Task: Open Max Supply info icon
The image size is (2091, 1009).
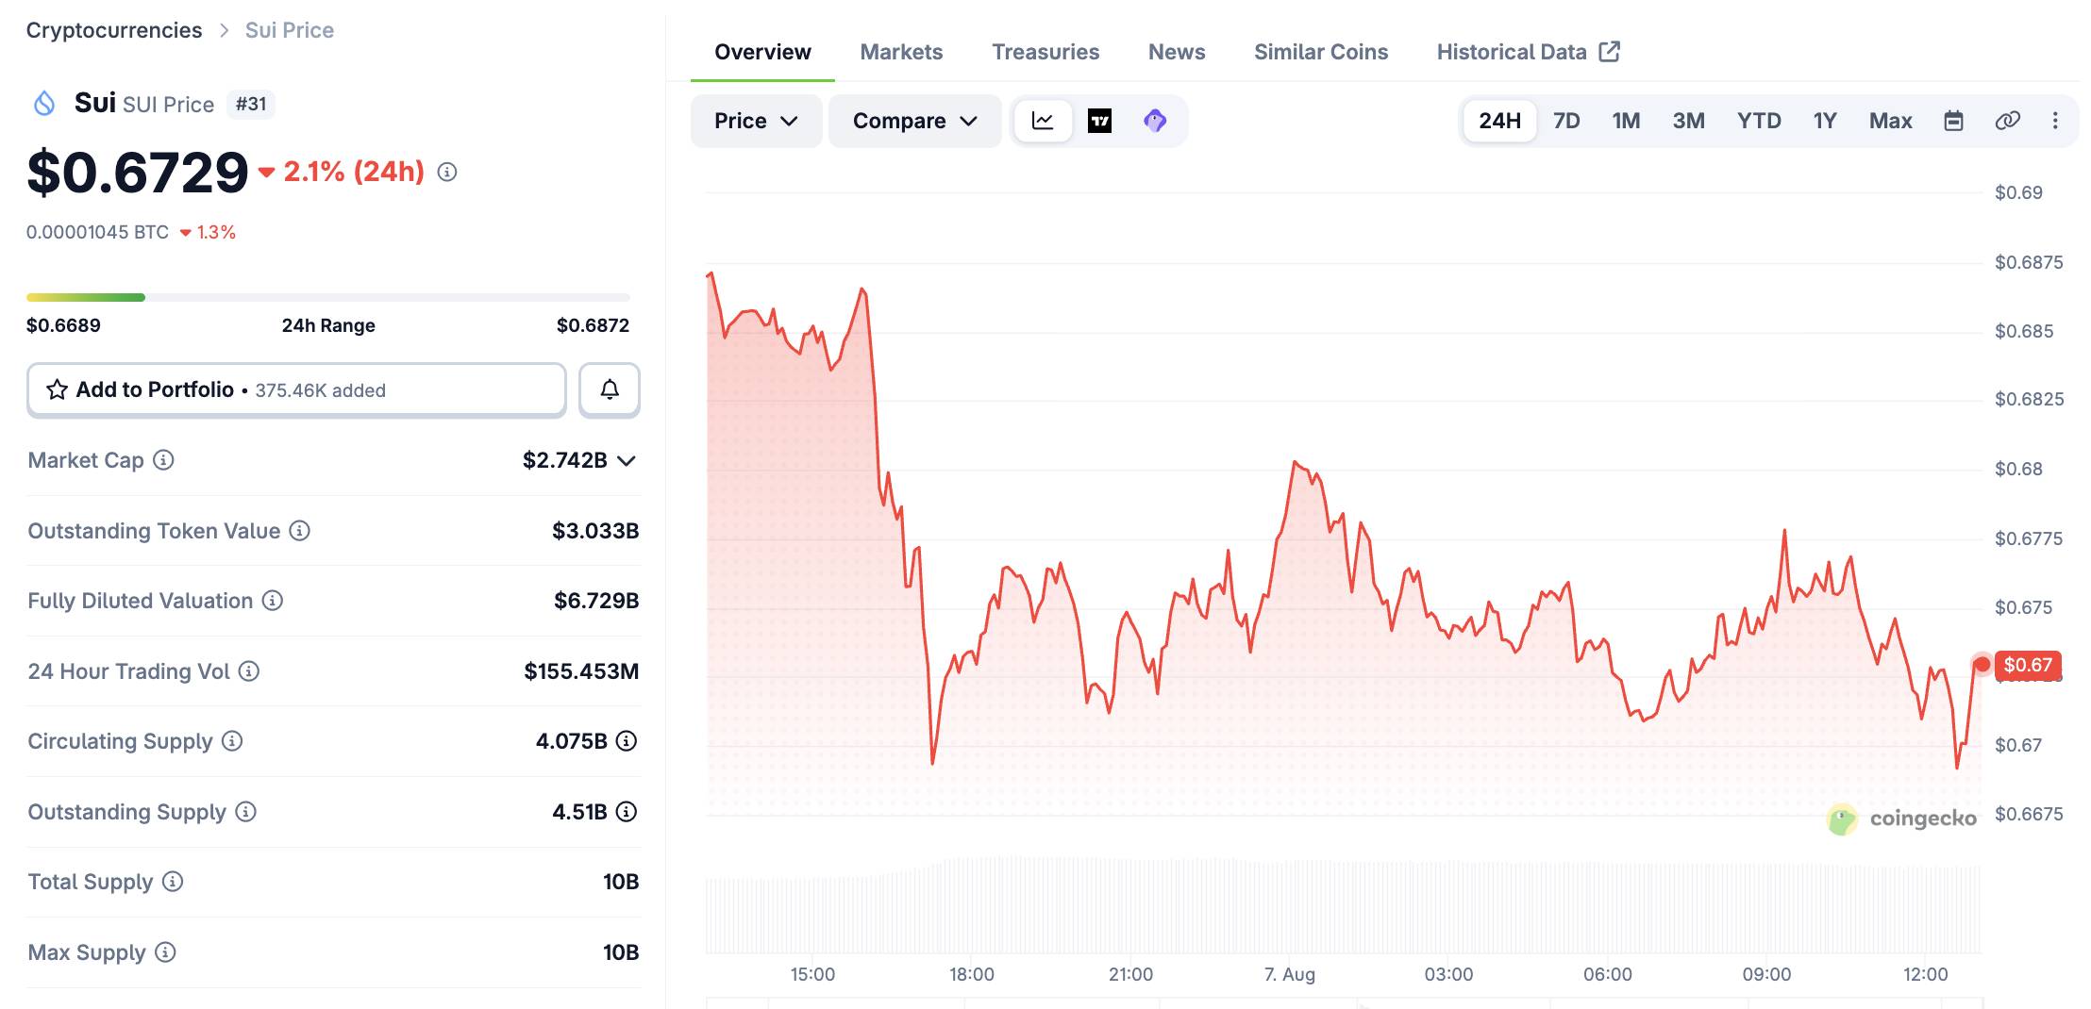Action: pyautogui.click(x=165, y=952)
